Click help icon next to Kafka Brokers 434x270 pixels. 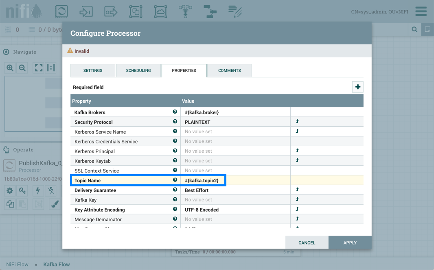[x=175, y=112]
